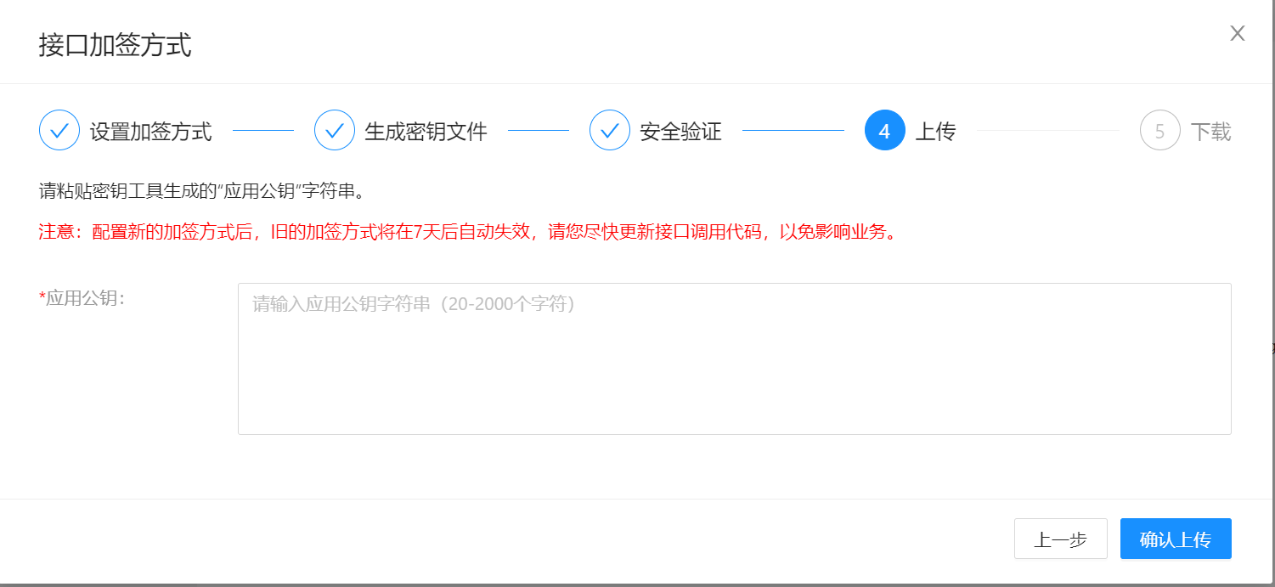Click the grey step 5 circle
This screenshot has width=1275, height=587.
point(1159,131)
